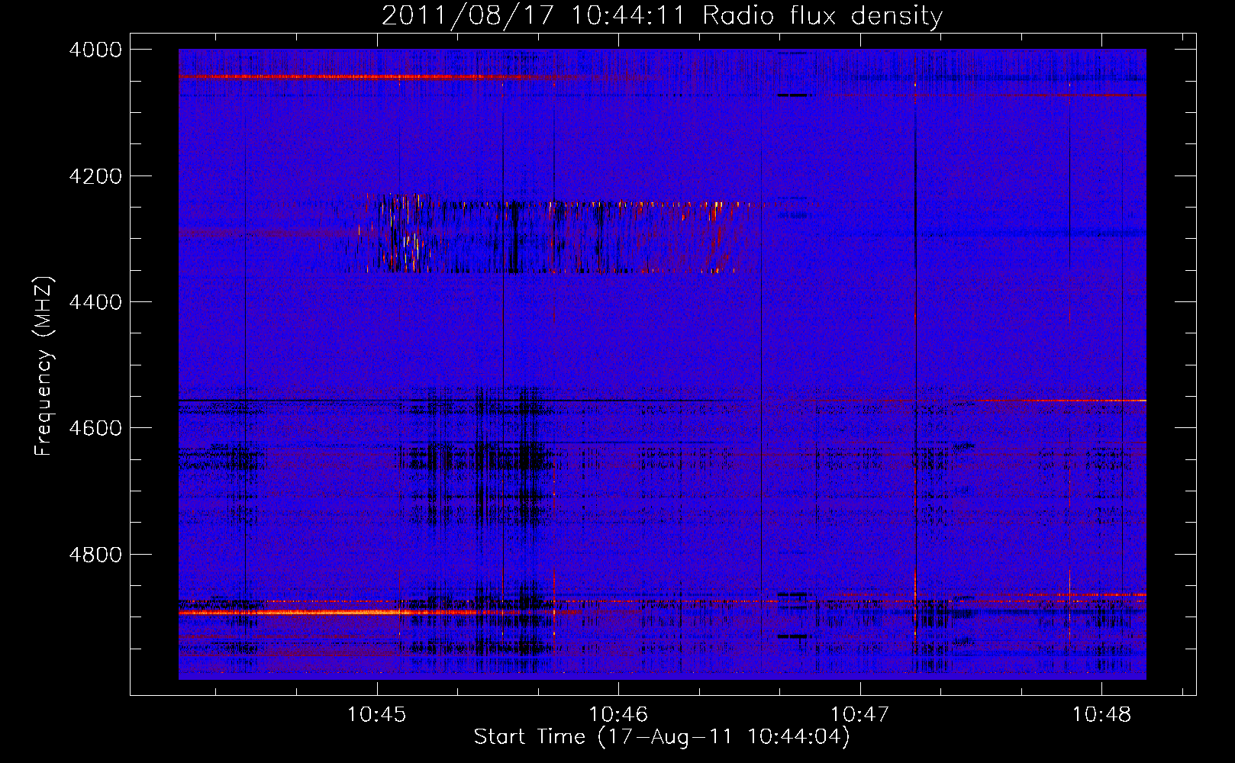1235x763 pixels.
Task: Click the 4000 frequency tick label
Action: coord(95,50)
